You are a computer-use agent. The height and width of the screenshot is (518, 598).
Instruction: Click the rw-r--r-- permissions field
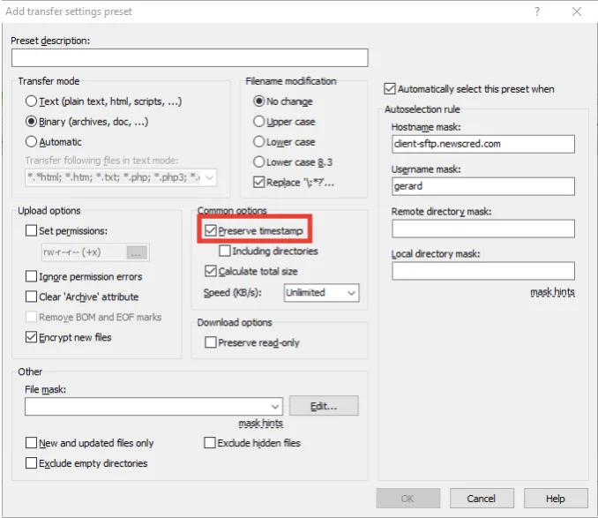pyautogui.click(x=84, y=252)
